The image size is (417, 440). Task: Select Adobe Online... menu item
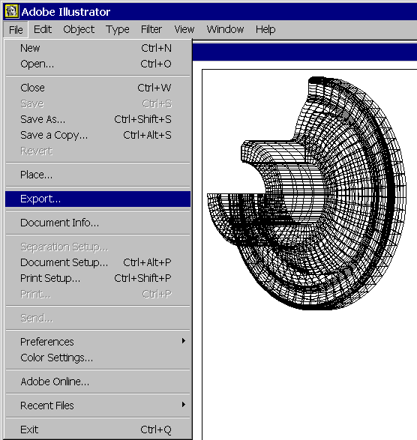(x=97, y=382)
